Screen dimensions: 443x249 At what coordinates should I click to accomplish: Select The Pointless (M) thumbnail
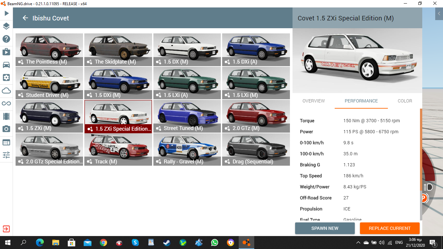coord(50,50)
